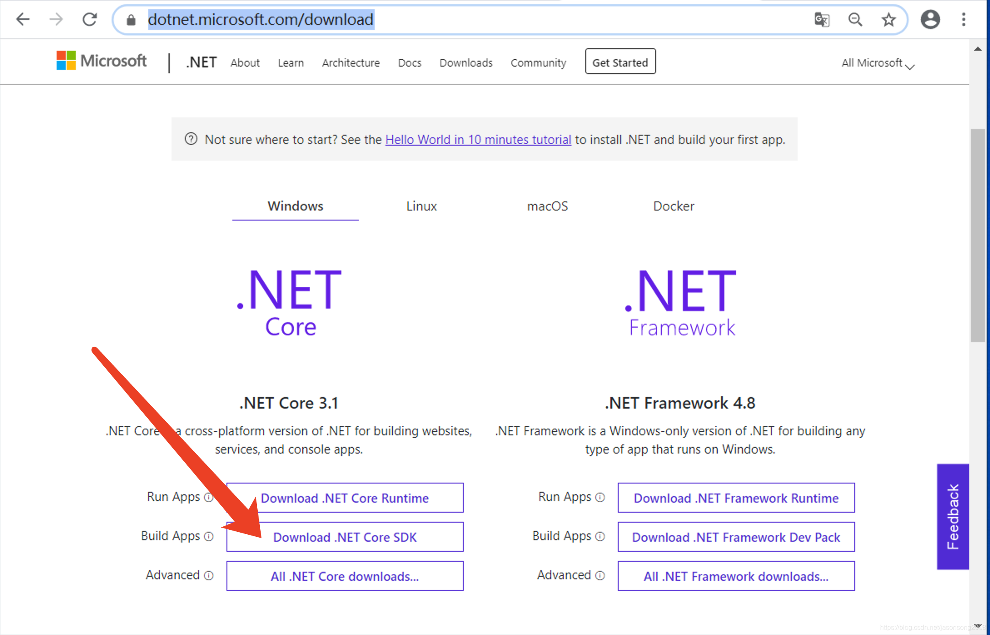
Task: Select the Docker tab
Action: [673, 206]
